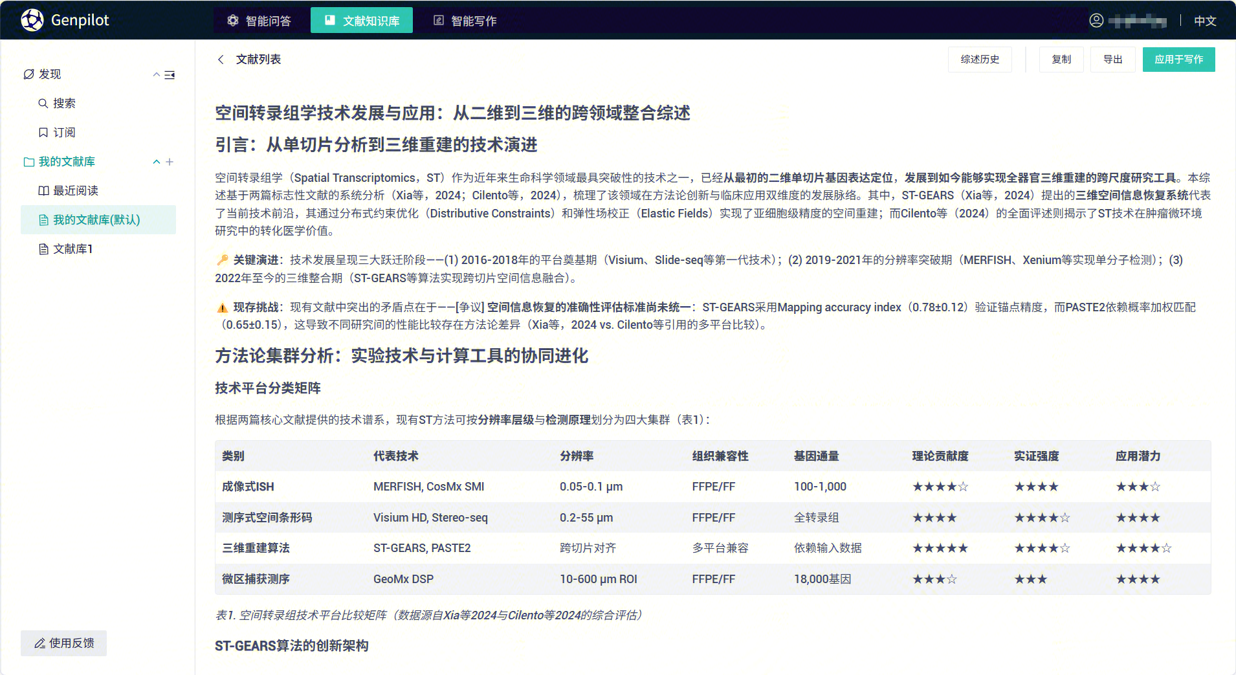1236x675 pixels.
Task: Click the 文献知识库 book icon
Action: [330, 21]
